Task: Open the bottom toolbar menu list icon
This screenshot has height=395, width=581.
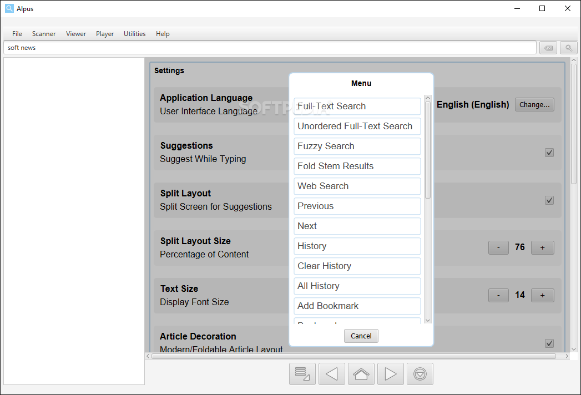Action: (x=302, y=374)
